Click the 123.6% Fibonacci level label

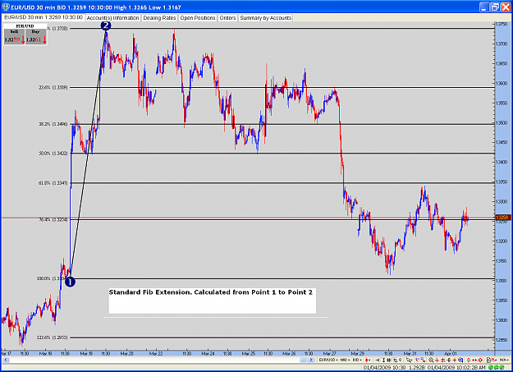pos(52,338)
